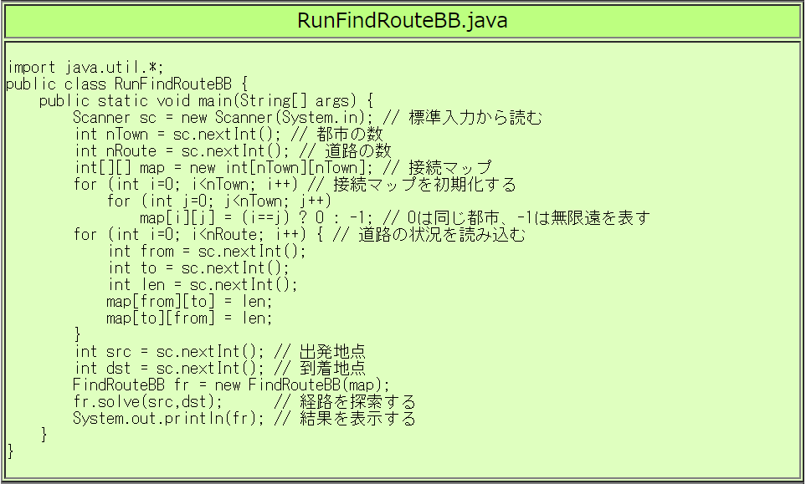Click the public class RunFindRouteBB declaration
806x484 pixels.
[127, 84]
